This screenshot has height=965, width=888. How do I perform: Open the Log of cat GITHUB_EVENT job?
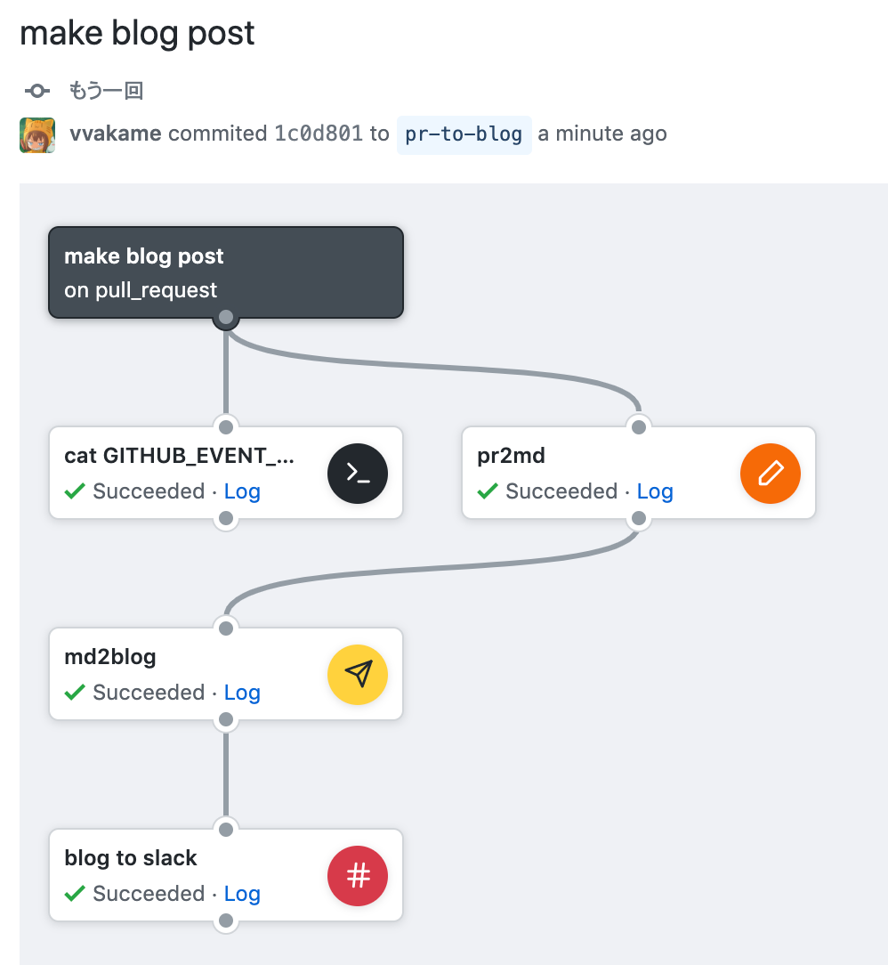click(242, 491)
